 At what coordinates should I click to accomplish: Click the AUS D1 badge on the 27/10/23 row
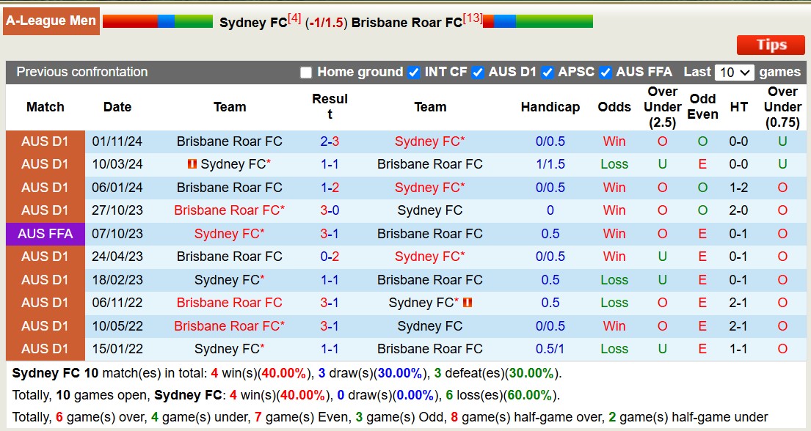(x=45, y=210)
